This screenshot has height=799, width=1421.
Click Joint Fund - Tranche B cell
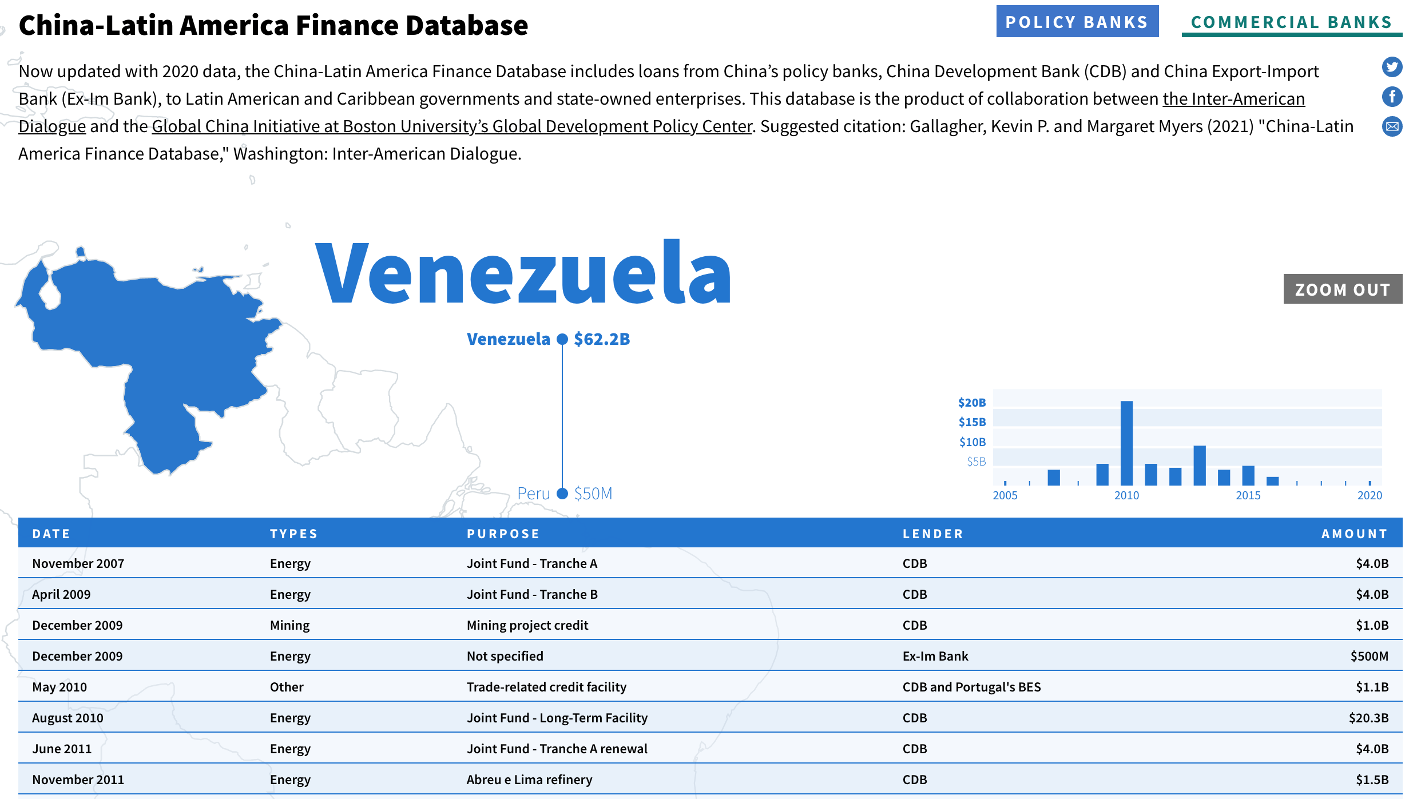[532, 594]
